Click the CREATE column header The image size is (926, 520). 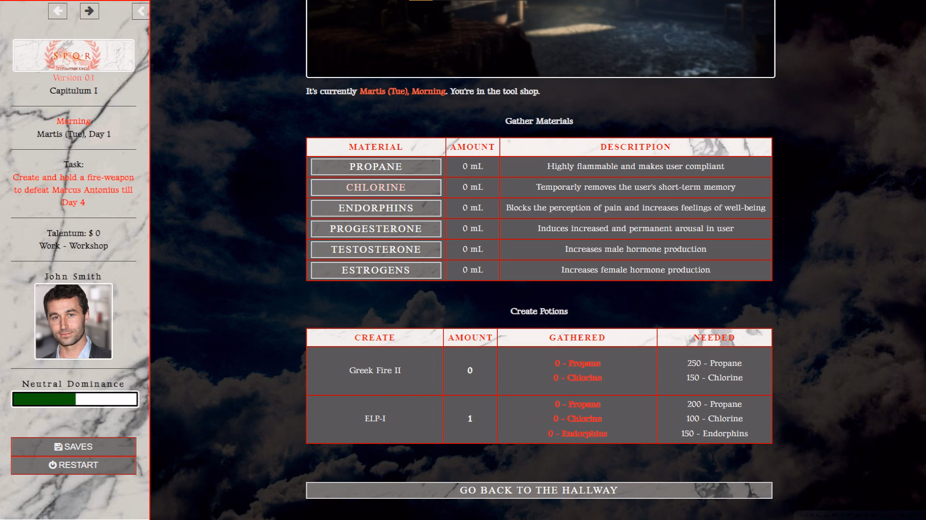375,338
